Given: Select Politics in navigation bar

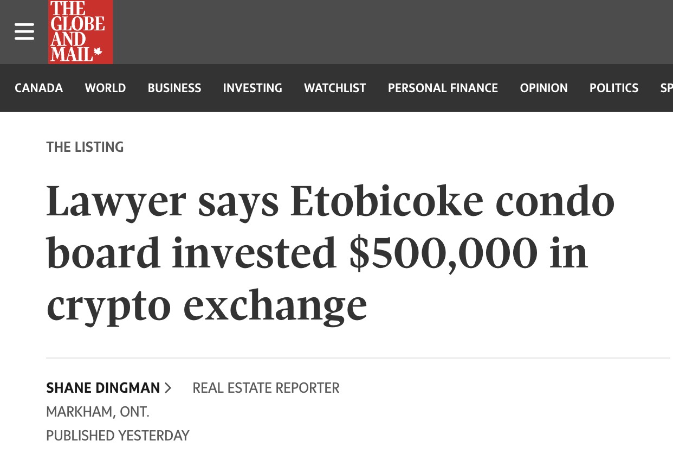Looking at the screenshot, I should point(614,88).
